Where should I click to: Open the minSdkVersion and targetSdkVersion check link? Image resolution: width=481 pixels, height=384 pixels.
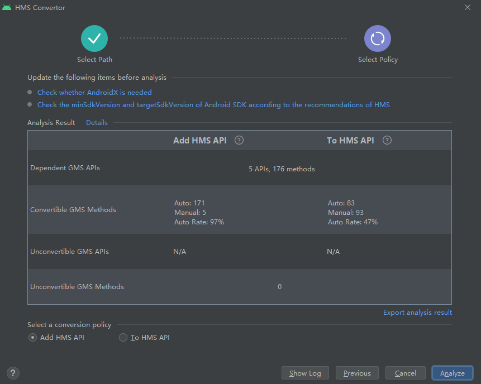point(213,105)
